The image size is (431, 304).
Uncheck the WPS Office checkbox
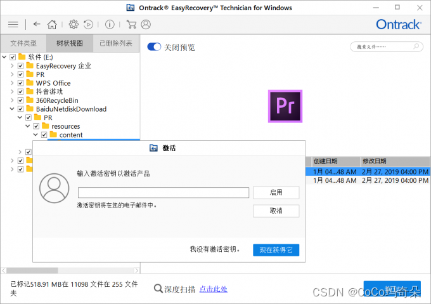(x=21, y=83)
